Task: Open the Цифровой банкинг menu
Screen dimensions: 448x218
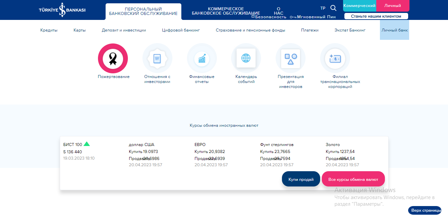Action: click(181, 30)
